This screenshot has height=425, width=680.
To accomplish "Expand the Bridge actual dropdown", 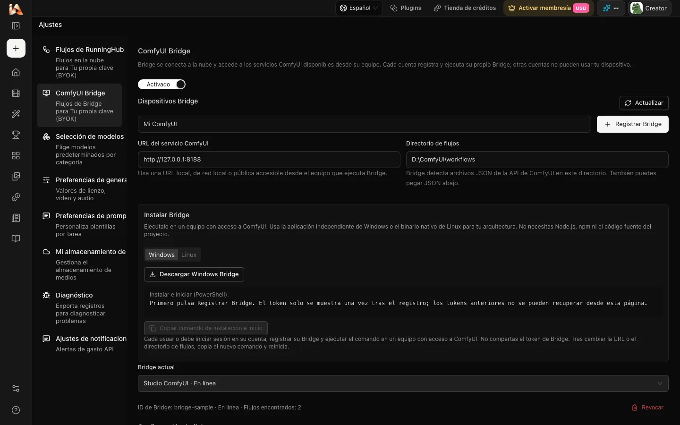I will pos(403,383).
